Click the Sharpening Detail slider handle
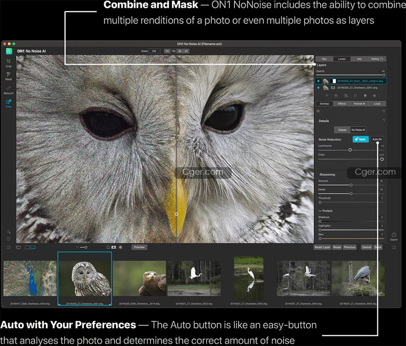The width and height of the screenshot is (406, 346). (x=351, y=194)
